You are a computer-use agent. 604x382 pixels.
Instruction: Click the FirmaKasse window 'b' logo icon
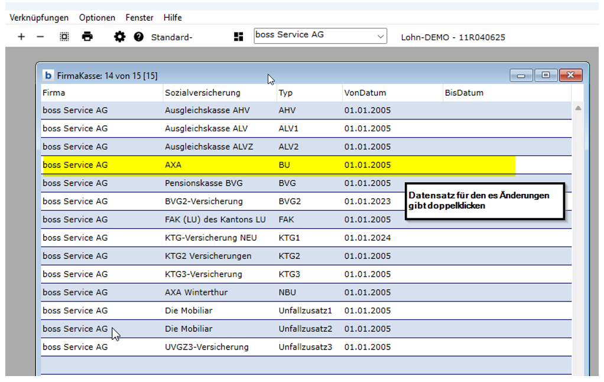(48, 75)
